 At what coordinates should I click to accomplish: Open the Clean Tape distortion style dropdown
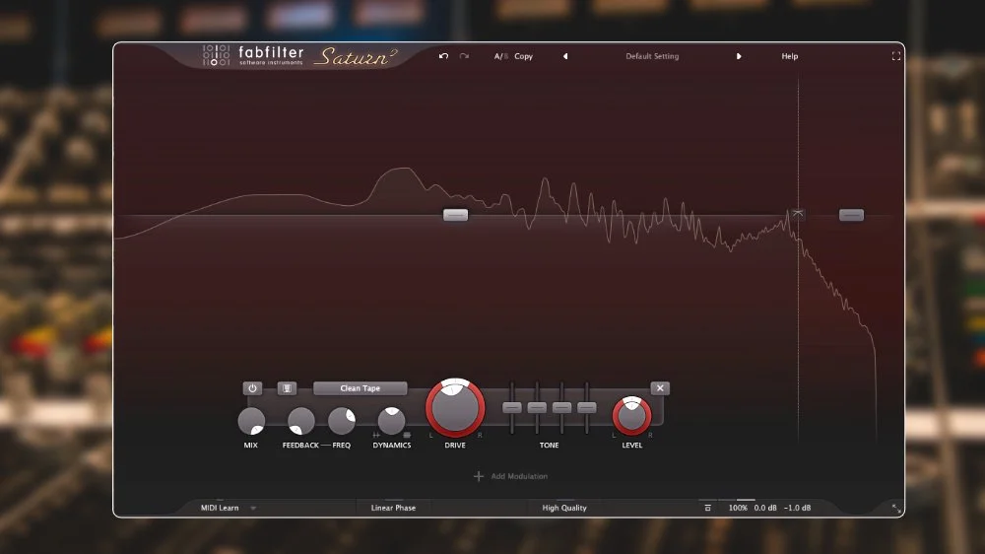pyautogui.click(x=360, y=388)
